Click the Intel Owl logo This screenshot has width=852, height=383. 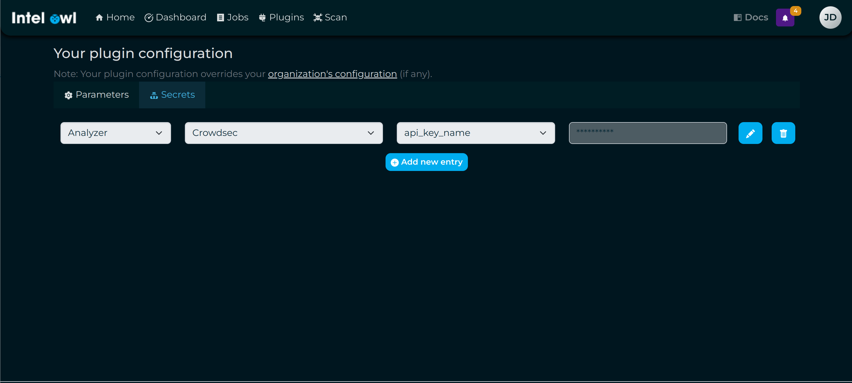[x=44, y=18]
